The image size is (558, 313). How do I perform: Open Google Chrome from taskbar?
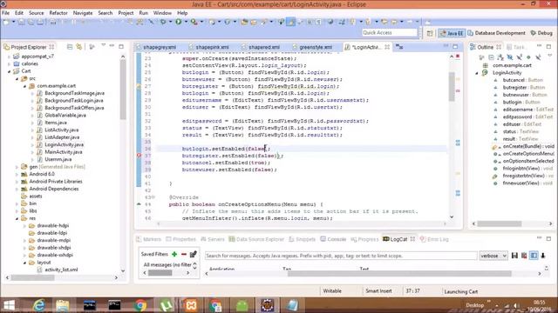(140, 305)
